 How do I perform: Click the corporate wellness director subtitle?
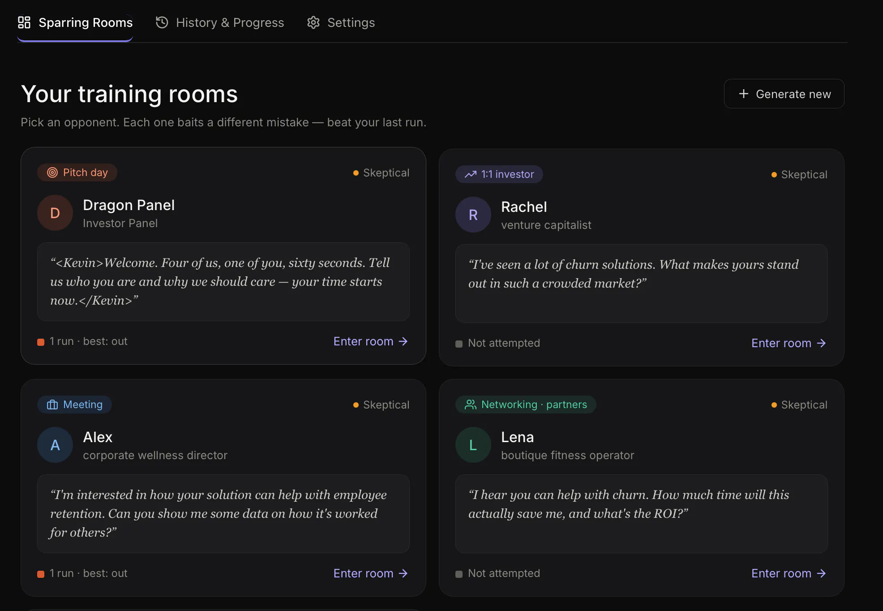[155, 455]
